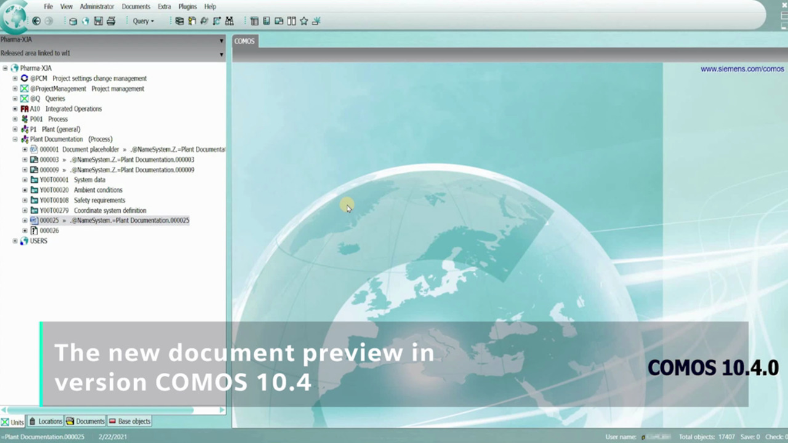Screen dimensions: 788x443
Task: Open the Administrator menu
Action: [x=97, y=7]
